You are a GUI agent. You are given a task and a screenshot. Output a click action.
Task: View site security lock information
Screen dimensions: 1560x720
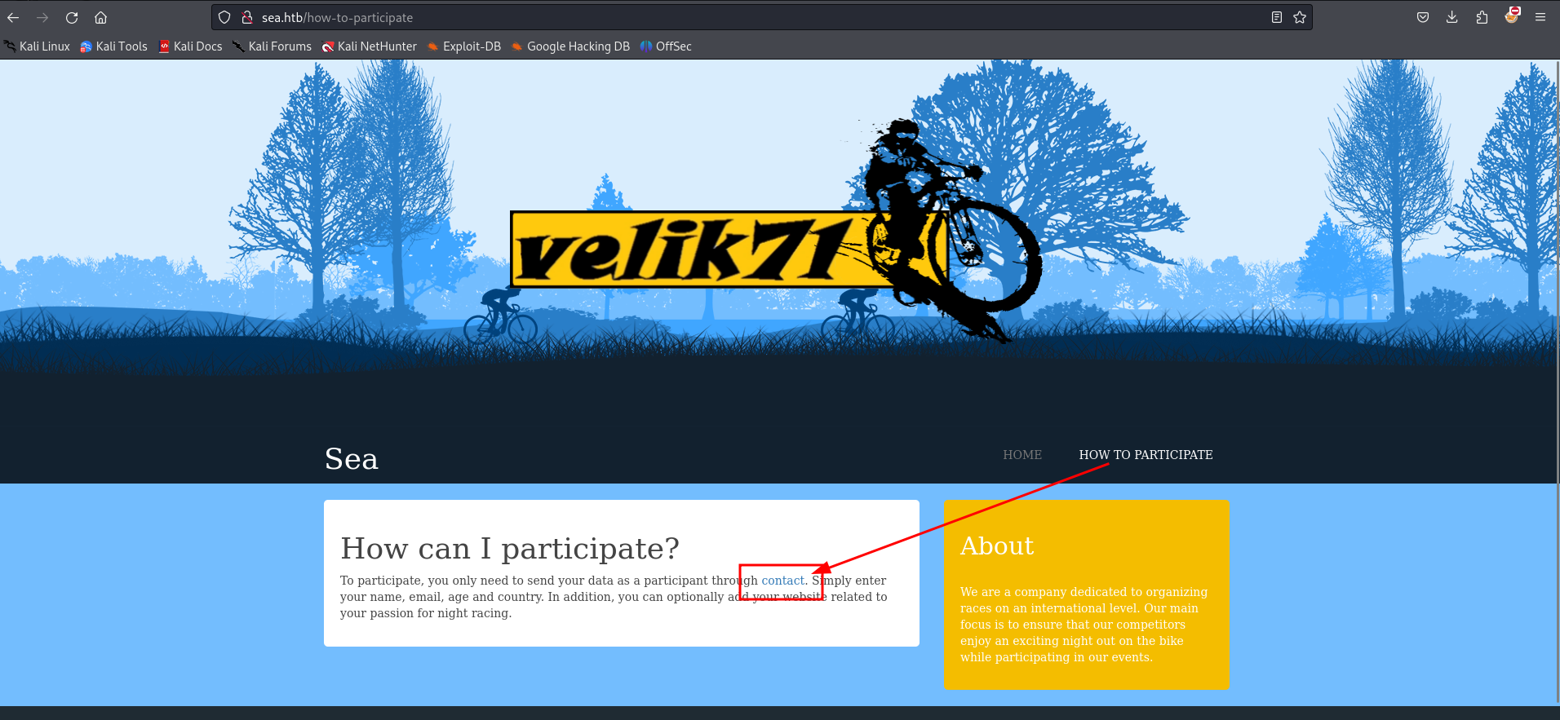(x=246, y=17)
